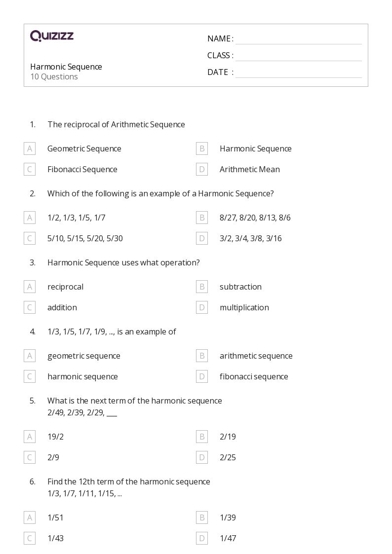Choose box C for harmonic sequence answer

(x=30, y=376)
